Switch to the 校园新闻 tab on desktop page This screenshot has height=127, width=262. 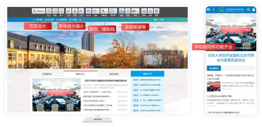[47, 74]
